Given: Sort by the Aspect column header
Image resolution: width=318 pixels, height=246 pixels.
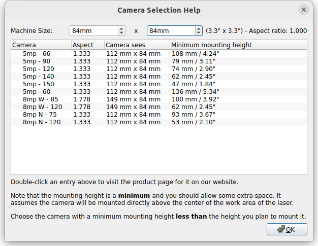Looking at the screenshot, I should [x=88, y=45].
